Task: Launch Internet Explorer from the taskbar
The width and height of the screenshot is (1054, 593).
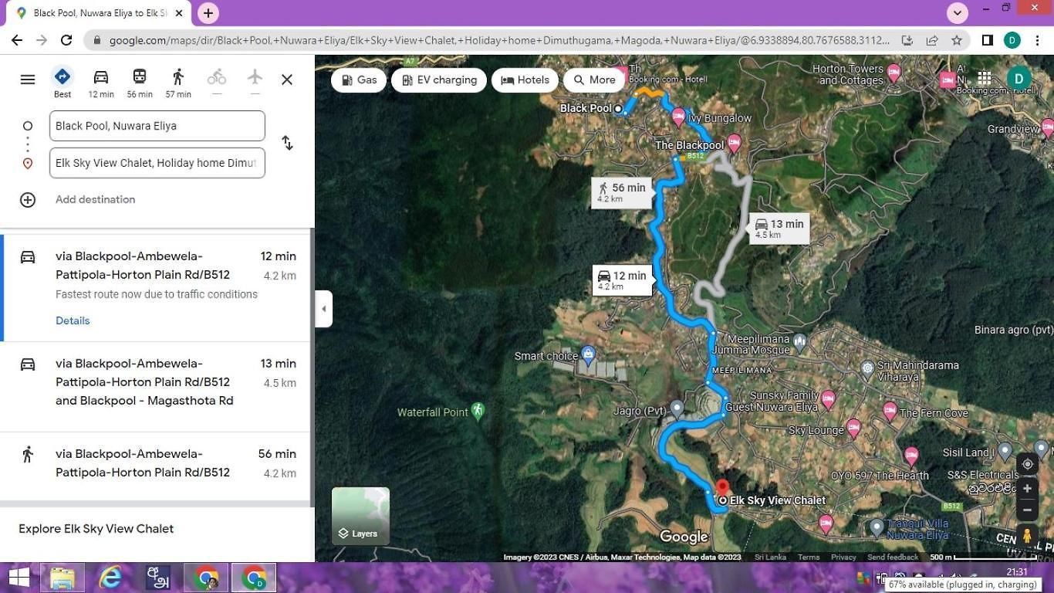Action: pos(111,578)
